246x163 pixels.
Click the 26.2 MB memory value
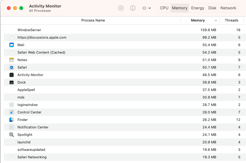pos(209,120)
